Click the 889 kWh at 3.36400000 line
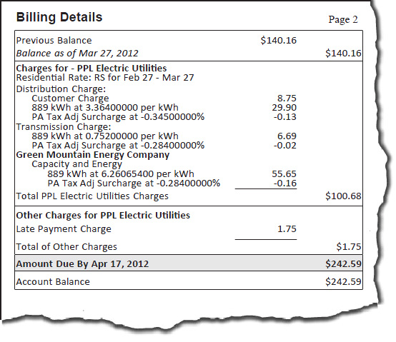This screenshot has width=396, height=342. tap(105, 107)
